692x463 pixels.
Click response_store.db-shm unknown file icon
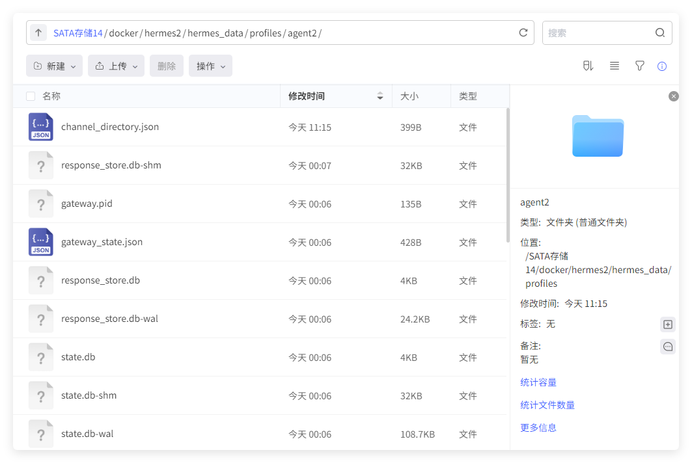coord(40,165)
